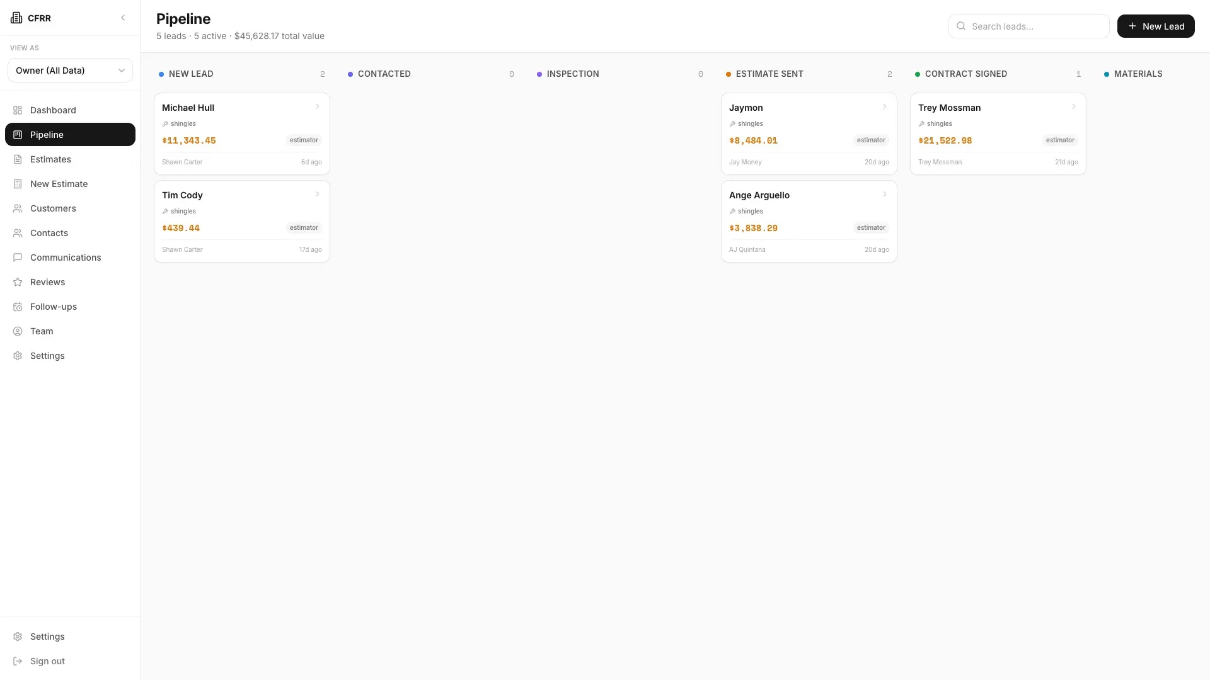Click the Customers icon
Image resolution: width=1210 pixels, height=680 pixels.
tap(17, 208)
